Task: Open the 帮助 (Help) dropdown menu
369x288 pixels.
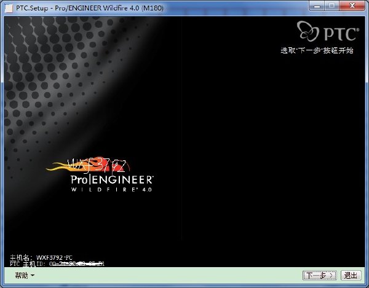Action: [x=25, y=275]
